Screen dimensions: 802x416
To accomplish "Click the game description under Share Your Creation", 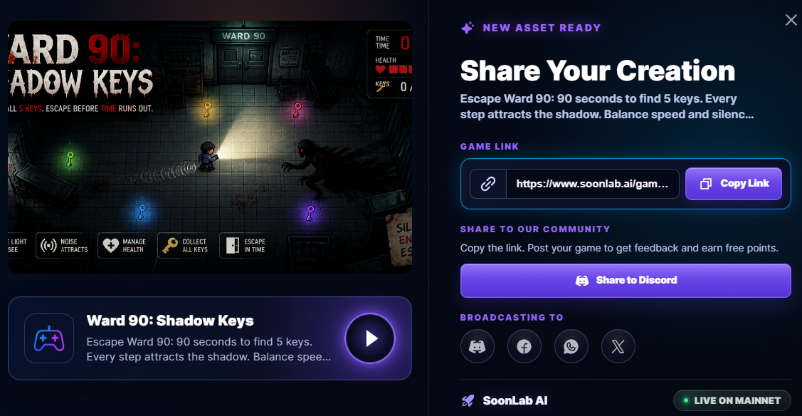I will (x=606, y=106).
